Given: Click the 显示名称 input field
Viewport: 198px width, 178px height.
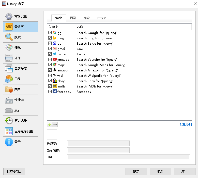Looking at the screenshot, I should click(98, 150).
